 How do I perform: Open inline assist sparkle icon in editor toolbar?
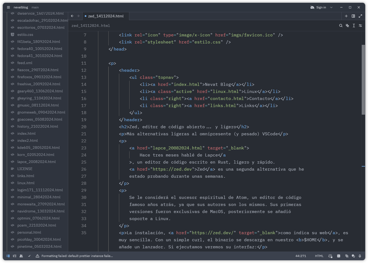tap(347, 26)
